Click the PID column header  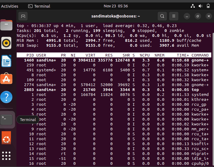click(x=30, y=55)
